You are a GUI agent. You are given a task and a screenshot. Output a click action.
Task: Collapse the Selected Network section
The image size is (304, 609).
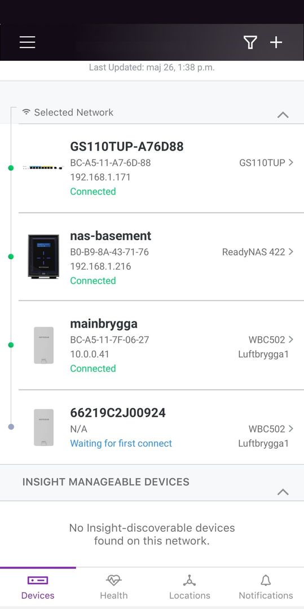click(x=283, y=114)
